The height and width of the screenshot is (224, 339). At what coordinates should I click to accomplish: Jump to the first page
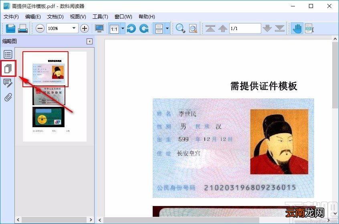tap(210, 28)
